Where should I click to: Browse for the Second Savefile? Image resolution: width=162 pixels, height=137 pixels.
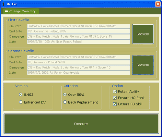143,65
